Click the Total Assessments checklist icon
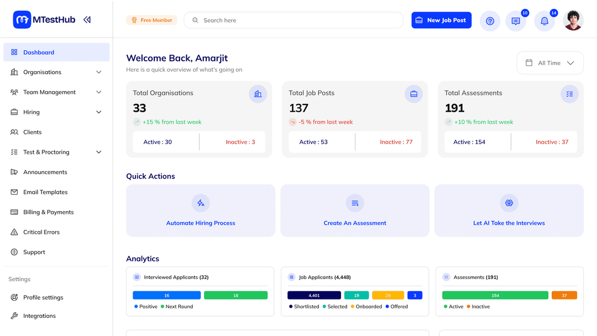Viewport: 597px width, 336px height. (569, 94)
